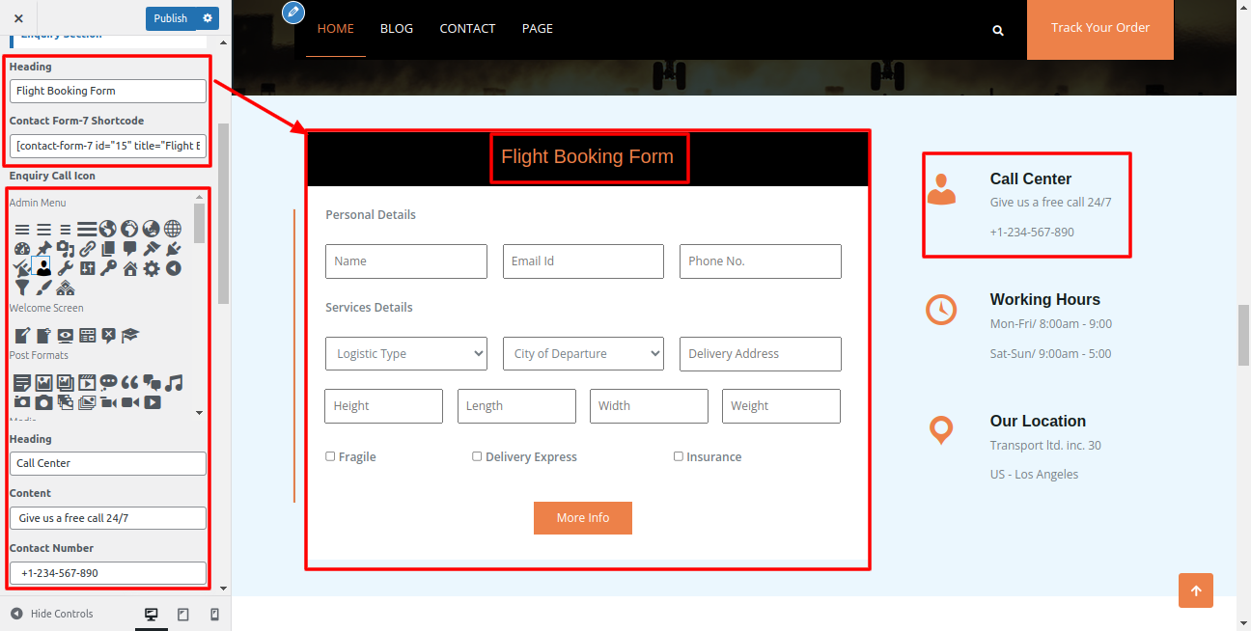Viewport: 1251px width, 631px height.
Task: Switch to tablet preview mode
Action: pos(183,615)
